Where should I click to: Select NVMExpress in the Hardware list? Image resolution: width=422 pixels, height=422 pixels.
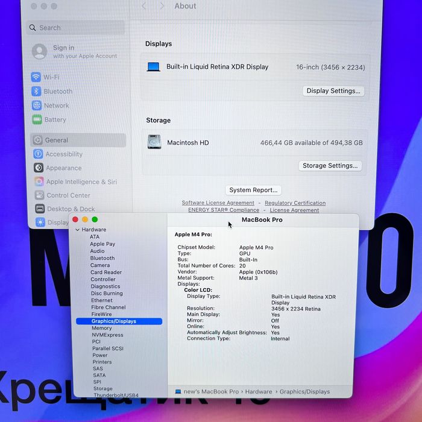coord(108,335)
